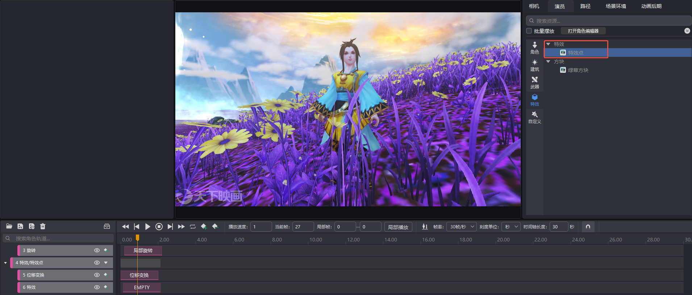This screenshot has height=295, width=692.
Task: Select the 位移变换 clip on timeline
Action: coord(139,275)
